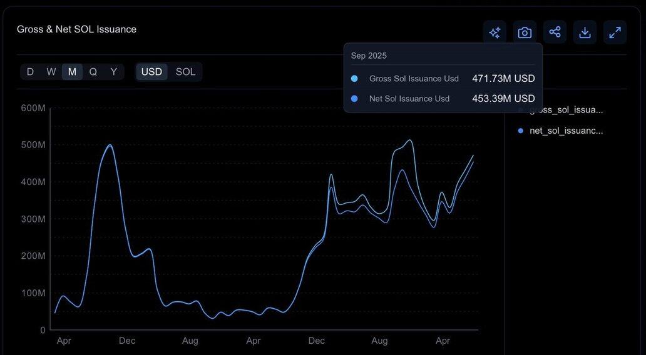Expand chart to fullscreen
Screen dimensions: 646x355
click(615, 32)
